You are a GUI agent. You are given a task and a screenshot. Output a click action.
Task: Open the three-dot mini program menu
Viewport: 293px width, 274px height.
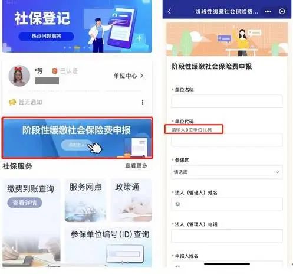coord(268,12)
